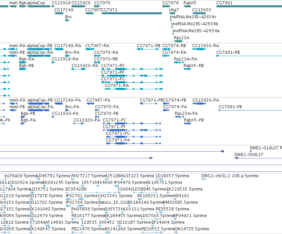Select the CG13919 gene label
This screenshot has width=282, height=234.
[x=61, y=3]
